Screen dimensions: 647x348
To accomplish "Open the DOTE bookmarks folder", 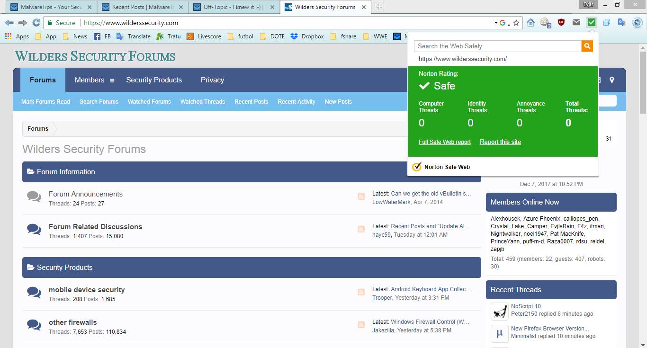I will pos(272,36).
